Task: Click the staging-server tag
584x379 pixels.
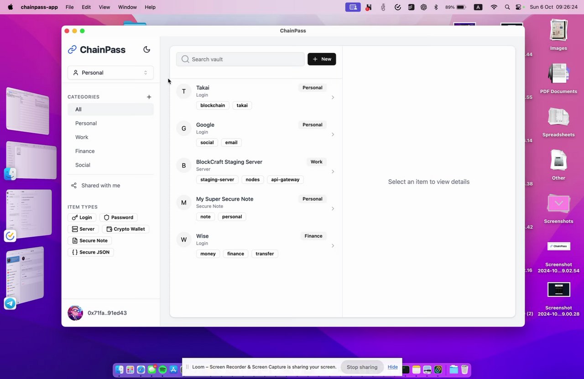Action: pyautogui.click(x=217, y=180)
